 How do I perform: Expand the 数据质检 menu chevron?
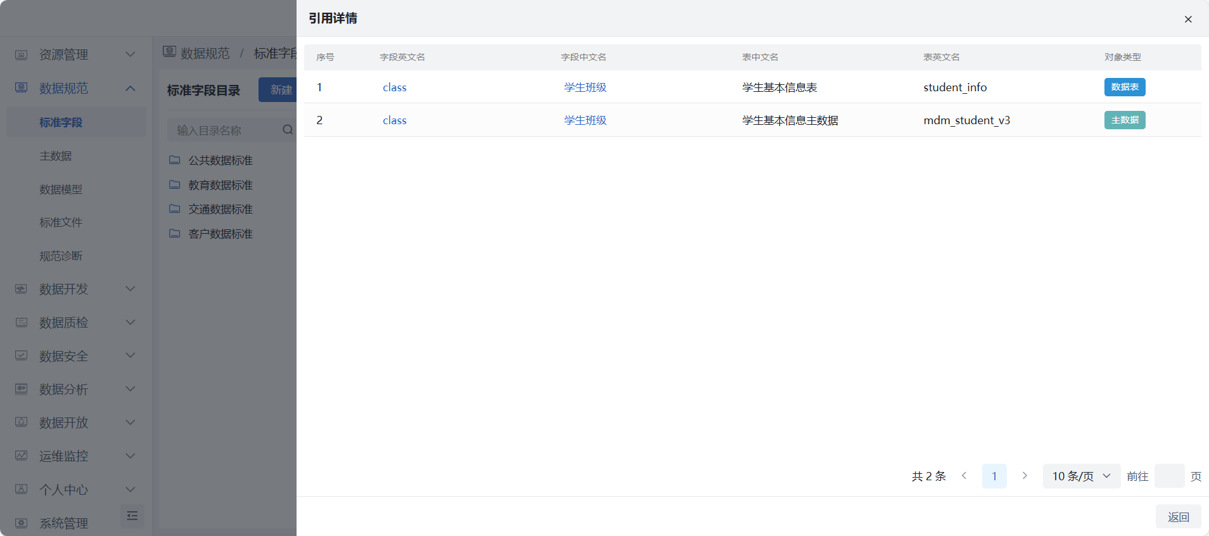[131, 322]
